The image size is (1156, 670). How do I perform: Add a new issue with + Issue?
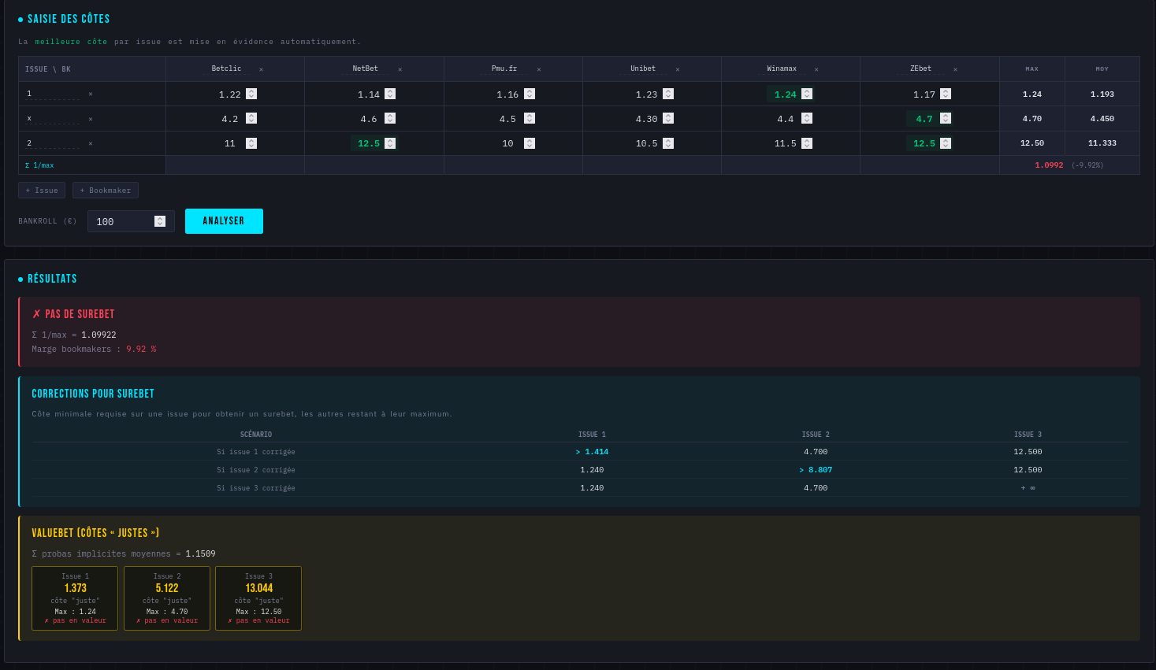coord(41,190)
